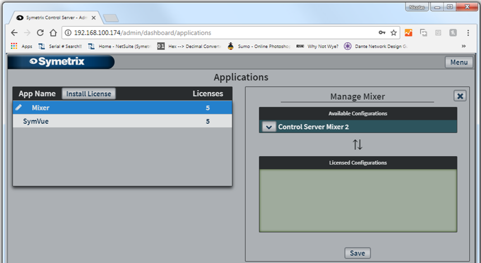Click the site information icon in address bar
The image size is (481, 263).
point(68,33)
